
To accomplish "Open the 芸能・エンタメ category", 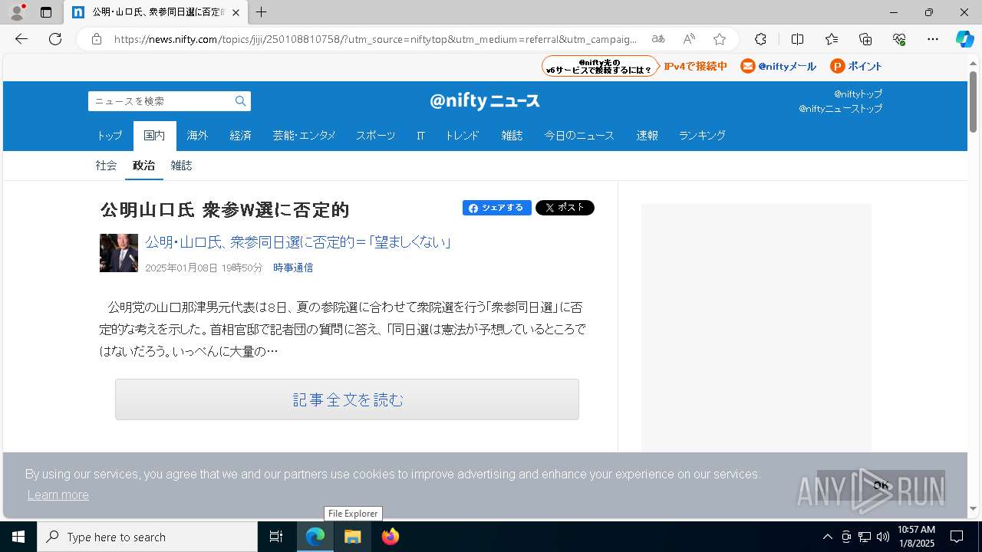I will 304,136.
